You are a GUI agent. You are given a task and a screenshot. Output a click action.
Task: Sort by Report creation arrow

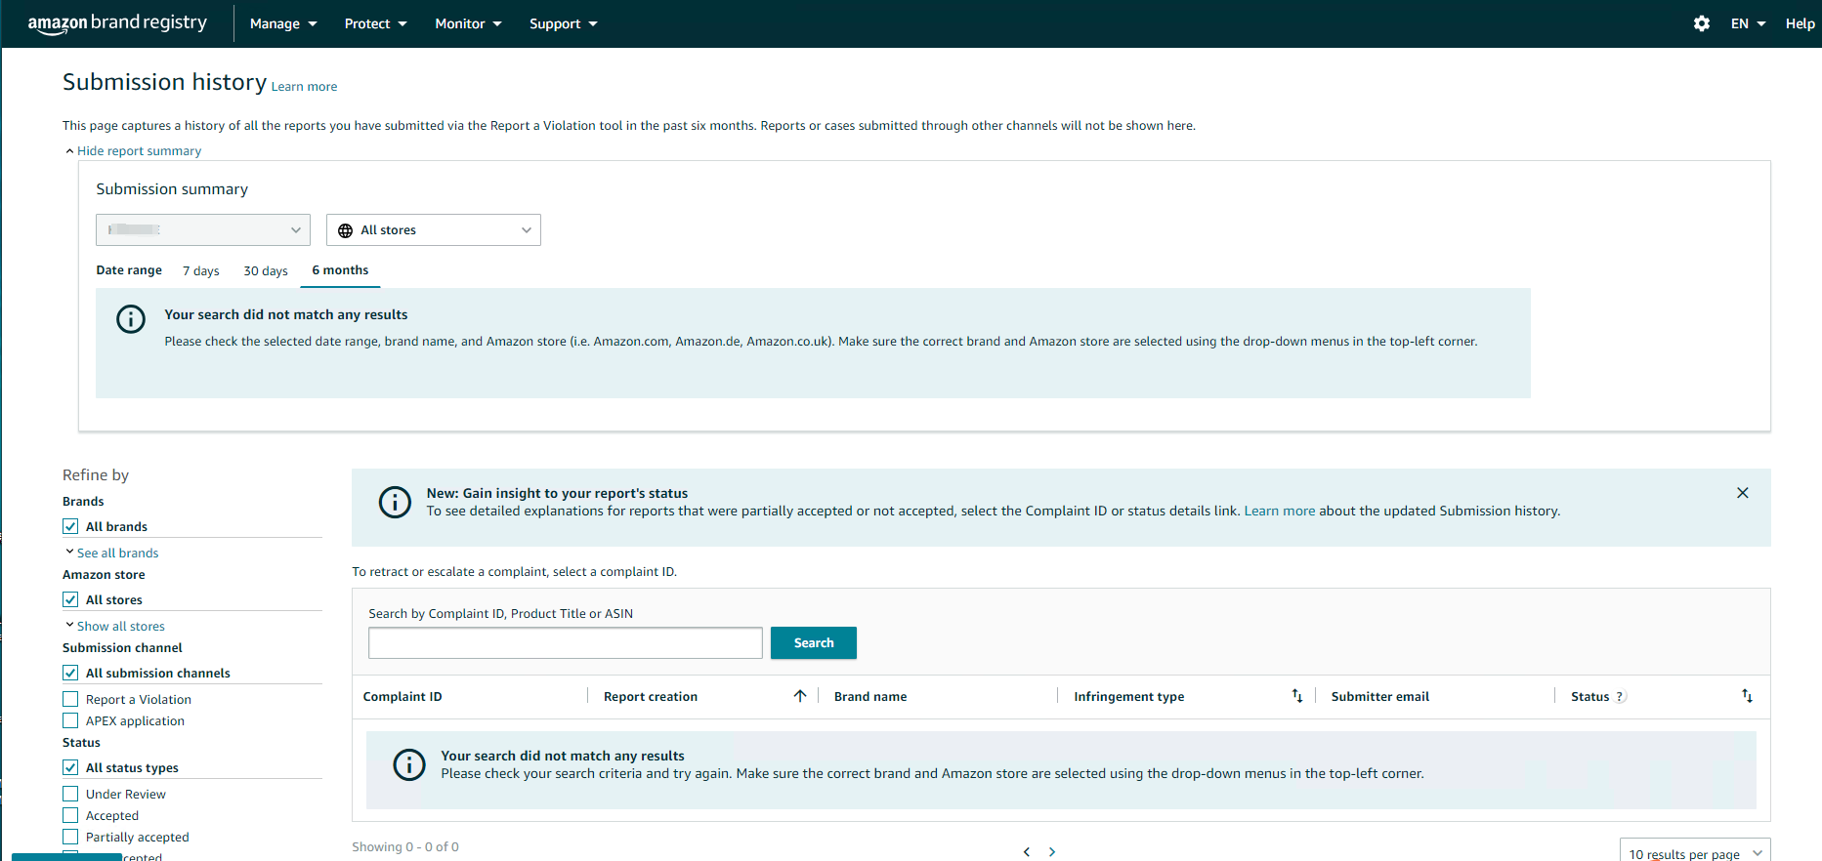(x=800, y=696)
